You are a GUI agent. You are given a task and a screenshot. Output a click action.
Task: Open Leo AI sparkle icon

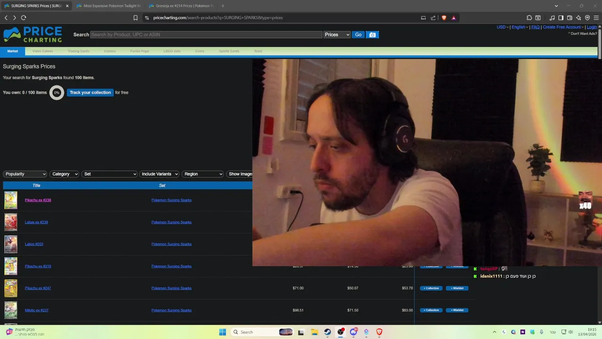tap(578, 17)
